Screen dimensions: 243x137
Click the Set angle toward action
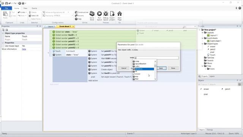pyautogui.click(x=116, y=77)
